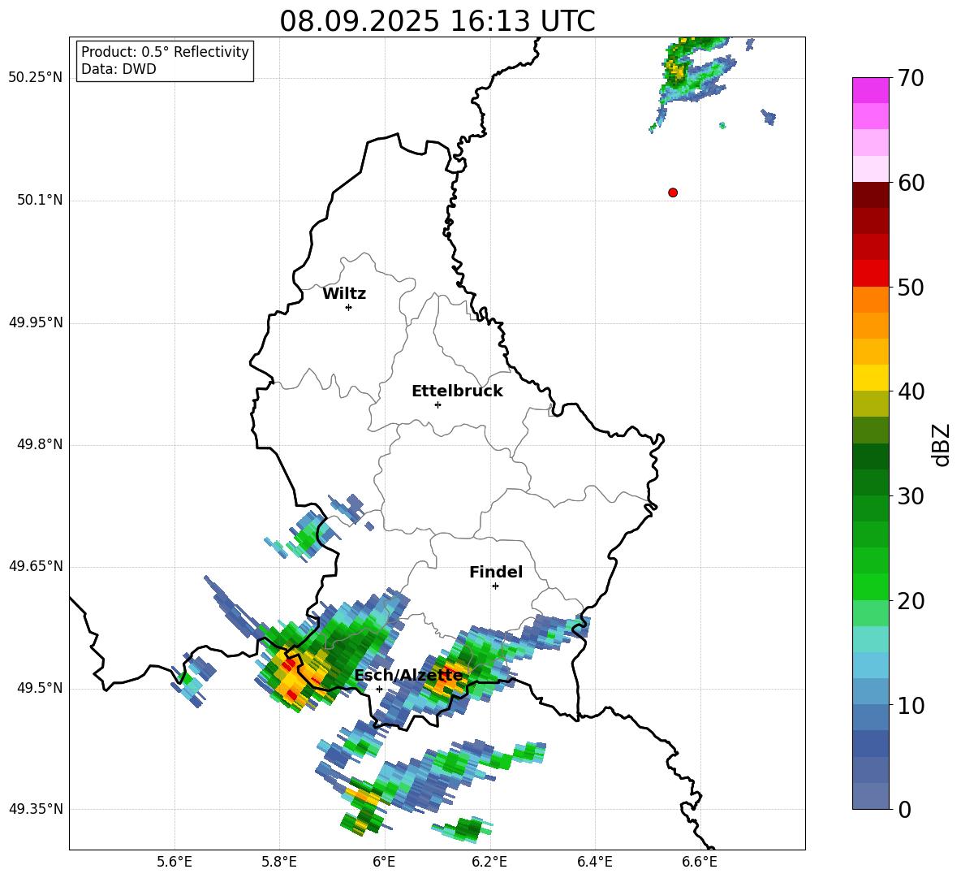Click the '5.6°E' longitude label
This screenshot has width=961, height=878.
click(x=175, y=862)
